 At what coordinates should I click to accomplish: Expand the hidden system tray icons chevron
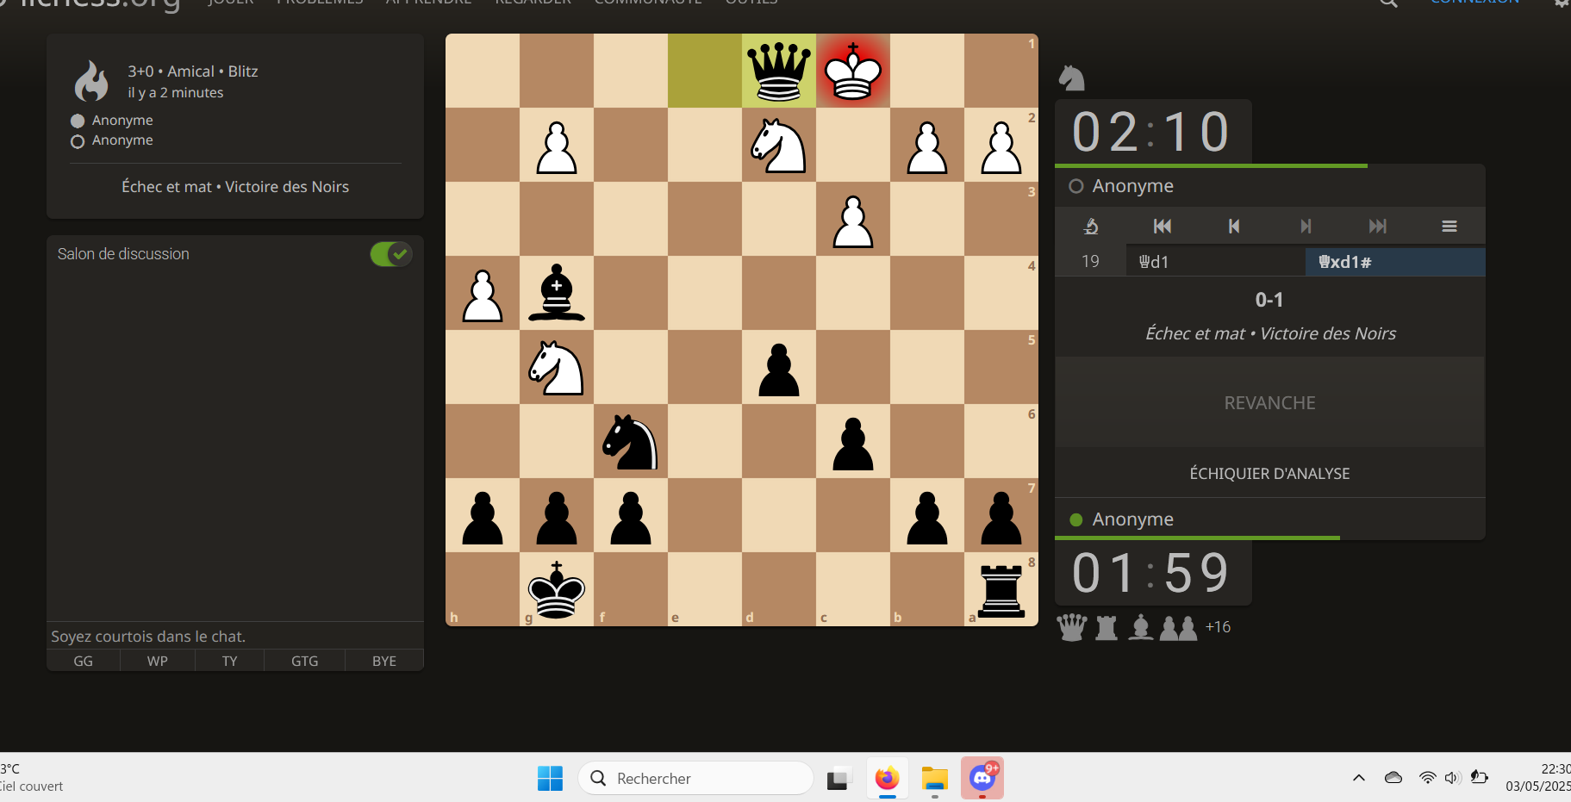(1359, 778)
